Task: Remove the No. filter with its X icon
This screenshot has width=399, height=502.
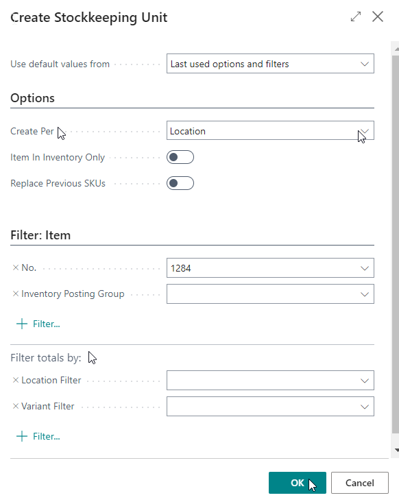Action: (15, 267)
